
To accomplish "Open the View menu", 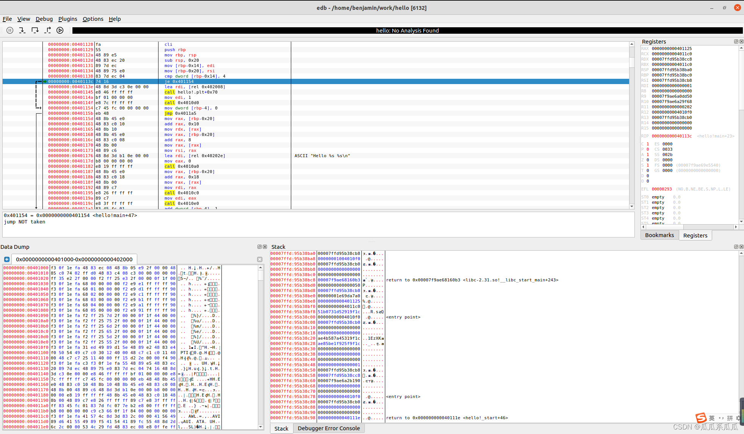I will coord(24,19).
